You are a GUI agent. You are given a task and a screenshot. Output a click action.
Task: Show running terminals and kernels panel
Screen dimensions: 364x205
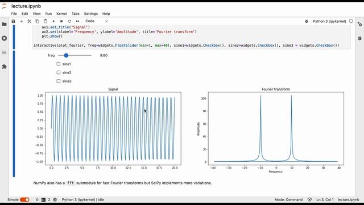(4, 38)
